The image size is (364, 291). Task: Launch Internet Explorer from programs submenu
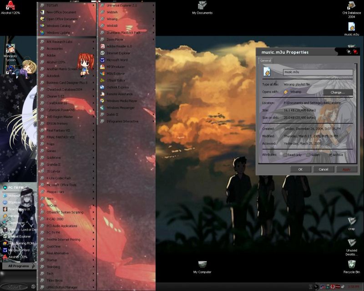point(126,53)
